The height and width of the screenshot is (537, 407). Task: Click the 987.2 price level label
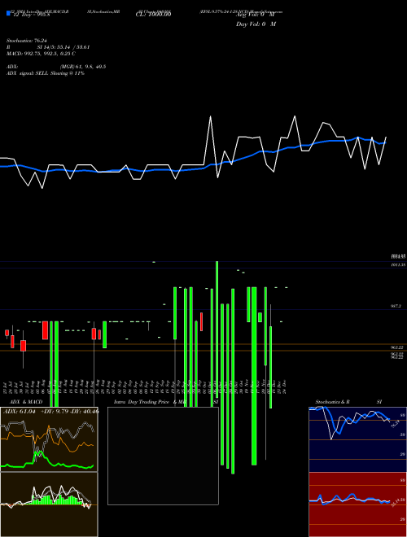click(396, 306)
